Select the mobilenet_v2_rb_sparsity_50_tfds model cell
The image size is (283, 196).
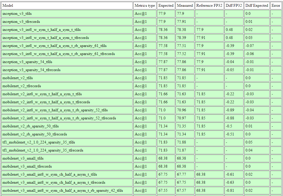click(x=67, y=126)
